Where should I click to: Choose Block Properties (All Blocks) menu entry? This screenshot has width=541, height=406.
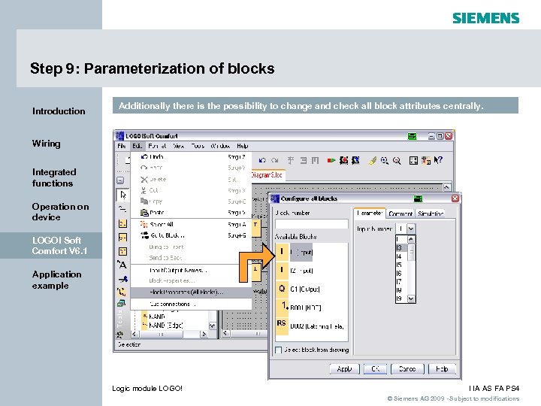pyautogui.click(x=192, y=292)
